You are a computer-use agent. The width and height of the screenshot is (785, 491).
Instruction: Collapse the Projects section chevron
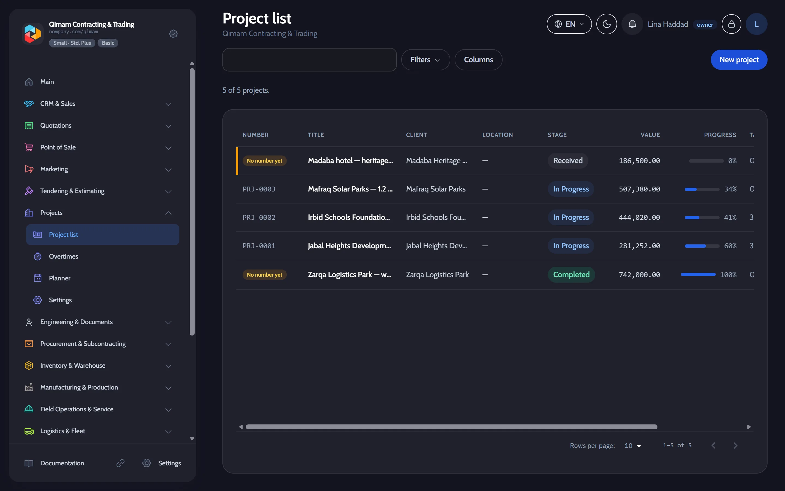pyautogui.click(x=168, y=213)
